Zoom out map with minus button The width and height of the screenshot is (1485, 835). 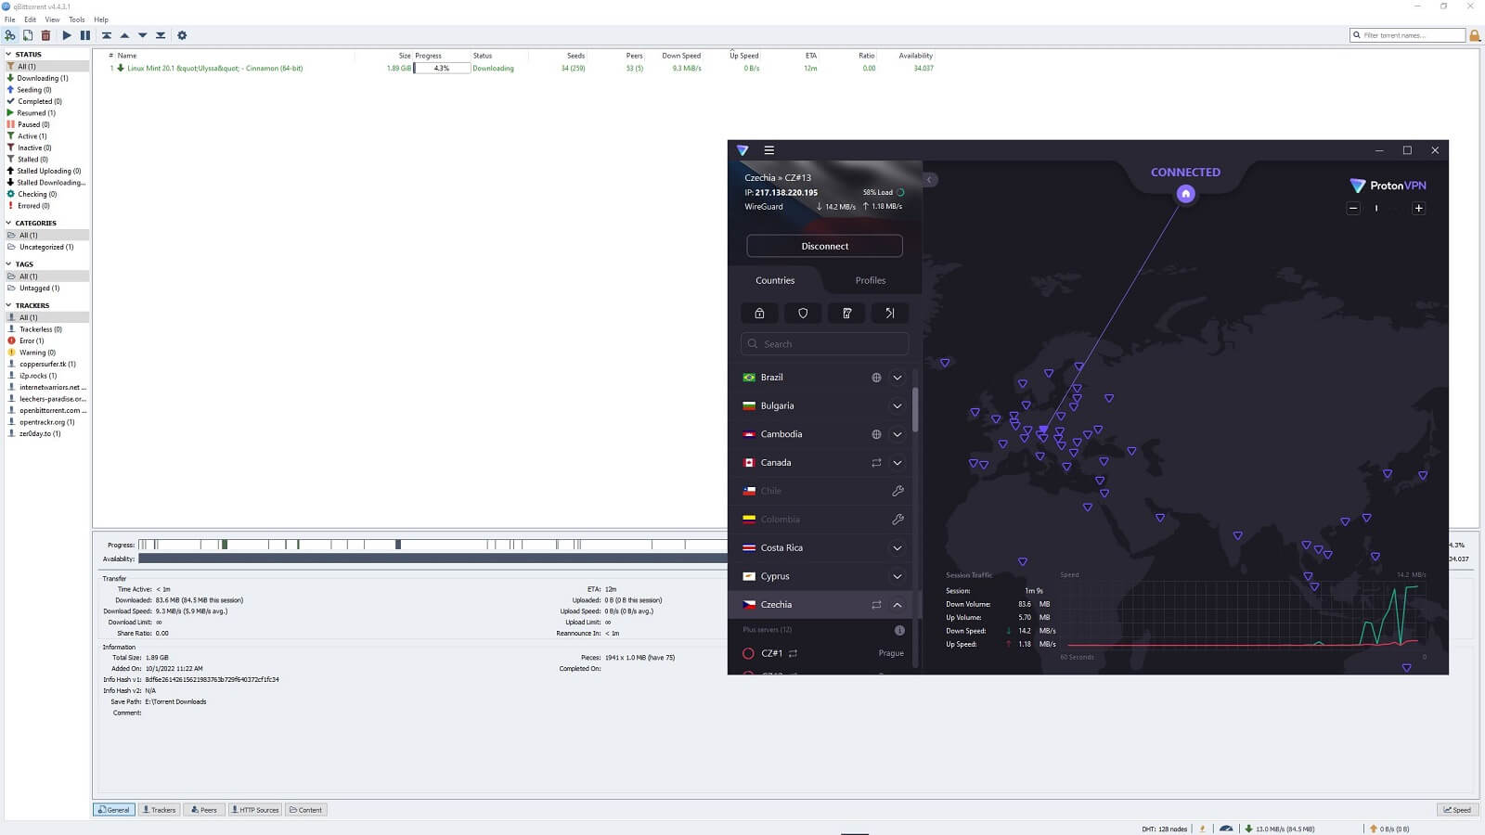point(1353,208)
